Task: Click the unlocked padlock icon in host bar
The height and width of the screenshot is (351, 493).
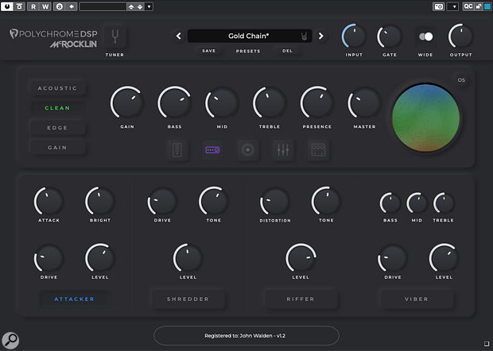Action: [x=479, y=6]
